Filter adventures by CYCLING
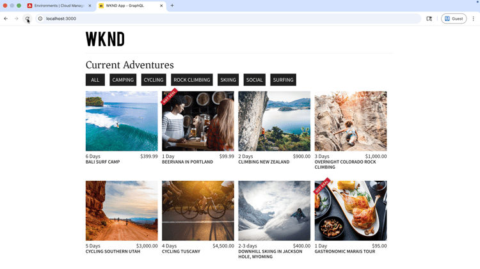 [x=154, y=80]
